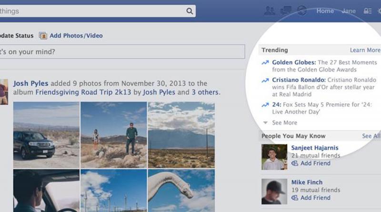Open Sanjeet Hajarnis's profile name
This screenshot has width=381, height=212.
coord(315,148)
